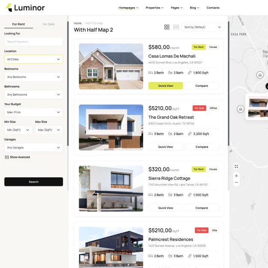Click the Luminor logo
The height and width of the screenshot is (268, 268).
(26, 8)
